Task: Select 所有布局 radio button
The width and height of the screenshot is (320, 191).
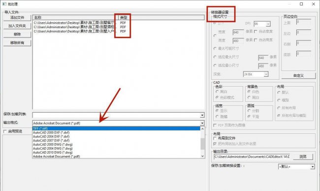Action: point(279,108)
